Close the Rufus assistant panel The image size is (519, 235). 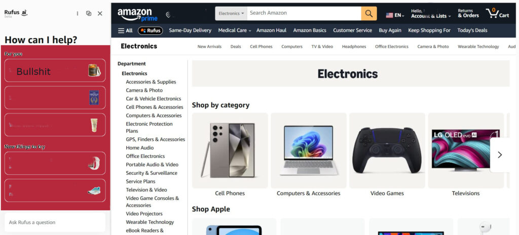point(100,14)
